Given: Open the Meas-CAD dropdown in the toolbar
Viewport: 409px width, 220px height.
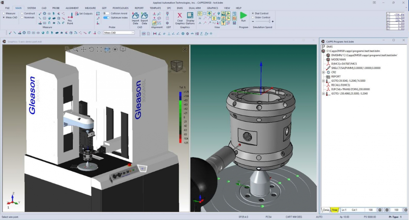Looking at the screenshot, I should pyautogui.click(x=119, y=33).
